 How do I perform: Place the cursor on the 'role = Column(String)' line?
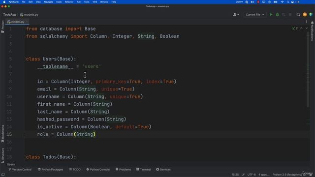click(66, 134)
